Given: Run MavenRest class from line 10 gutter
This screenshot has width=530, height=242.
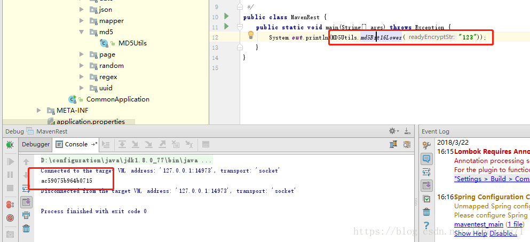Looking at the screenshot, I should click(226, 16).
